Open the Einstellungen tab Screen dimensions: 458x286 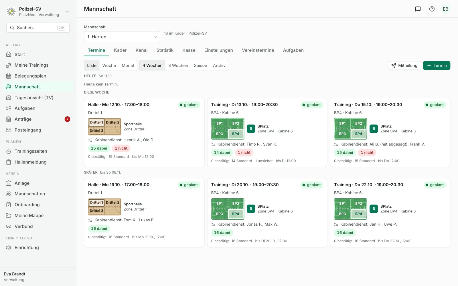pyautogui.click(x=219, y=50)
